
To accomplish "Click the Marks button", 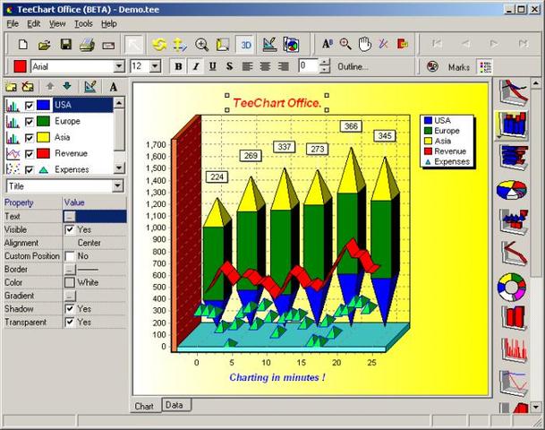I will coord(458,67).
